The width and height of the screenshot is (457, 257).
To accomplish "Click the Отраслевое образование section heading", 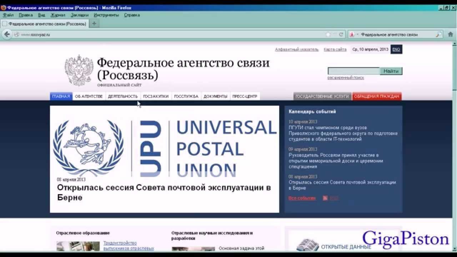I will 83,233.
